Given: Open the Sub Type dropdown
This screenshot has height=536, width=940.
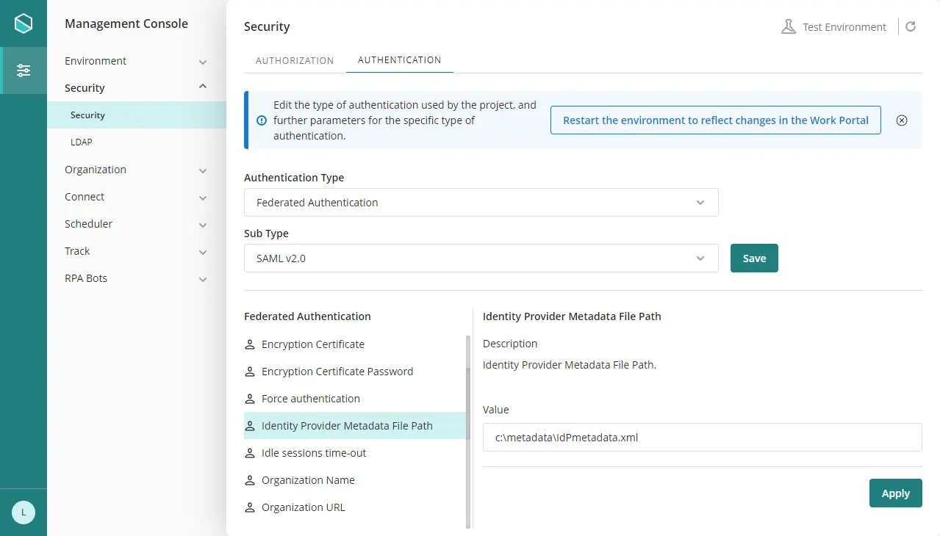Looking at the screenshot, I should click(x=481, y=258).
